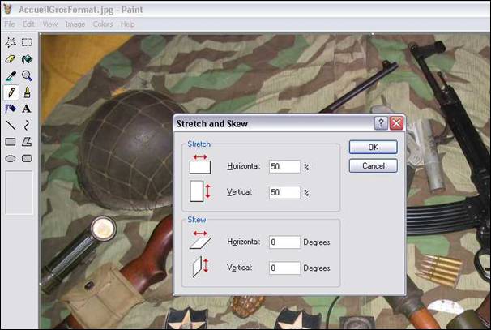Select the Free-Form Select tool

(11, 42)
